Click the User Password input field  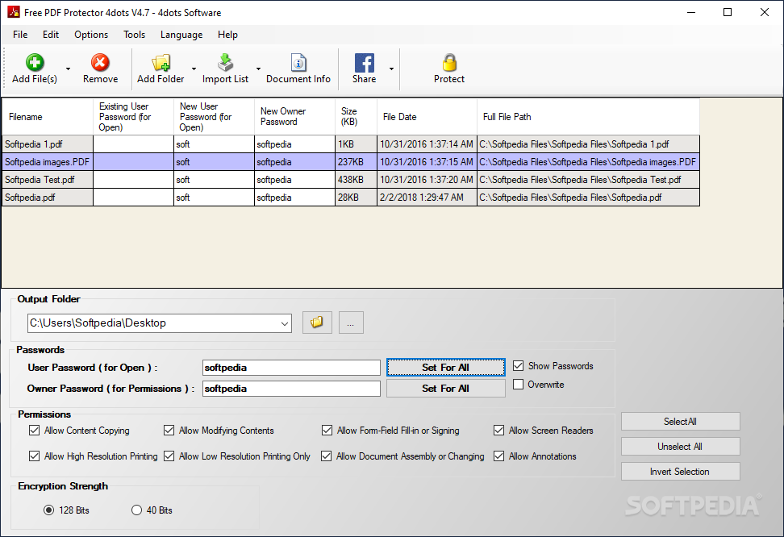pos(291,368)
